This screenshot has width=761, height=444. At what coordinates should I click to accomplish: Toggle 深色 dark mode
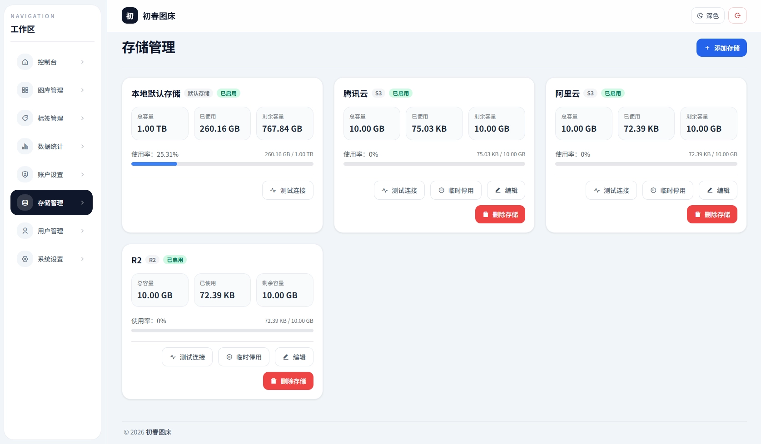[x=707, y=15]
